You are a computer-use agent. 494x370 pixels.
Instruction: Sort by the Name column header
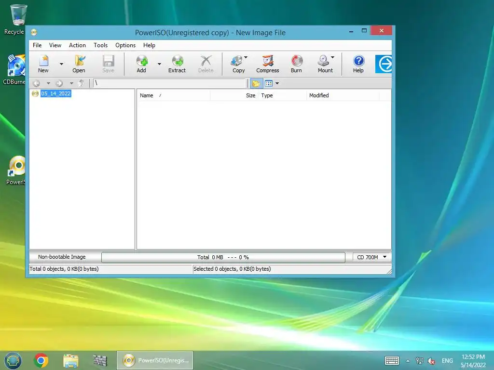(x=174, y=95)
